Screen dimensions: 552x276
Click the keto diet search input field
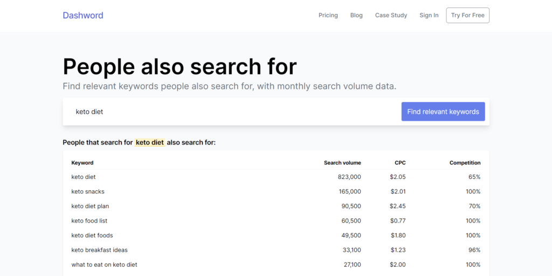(x=232, y=112)
